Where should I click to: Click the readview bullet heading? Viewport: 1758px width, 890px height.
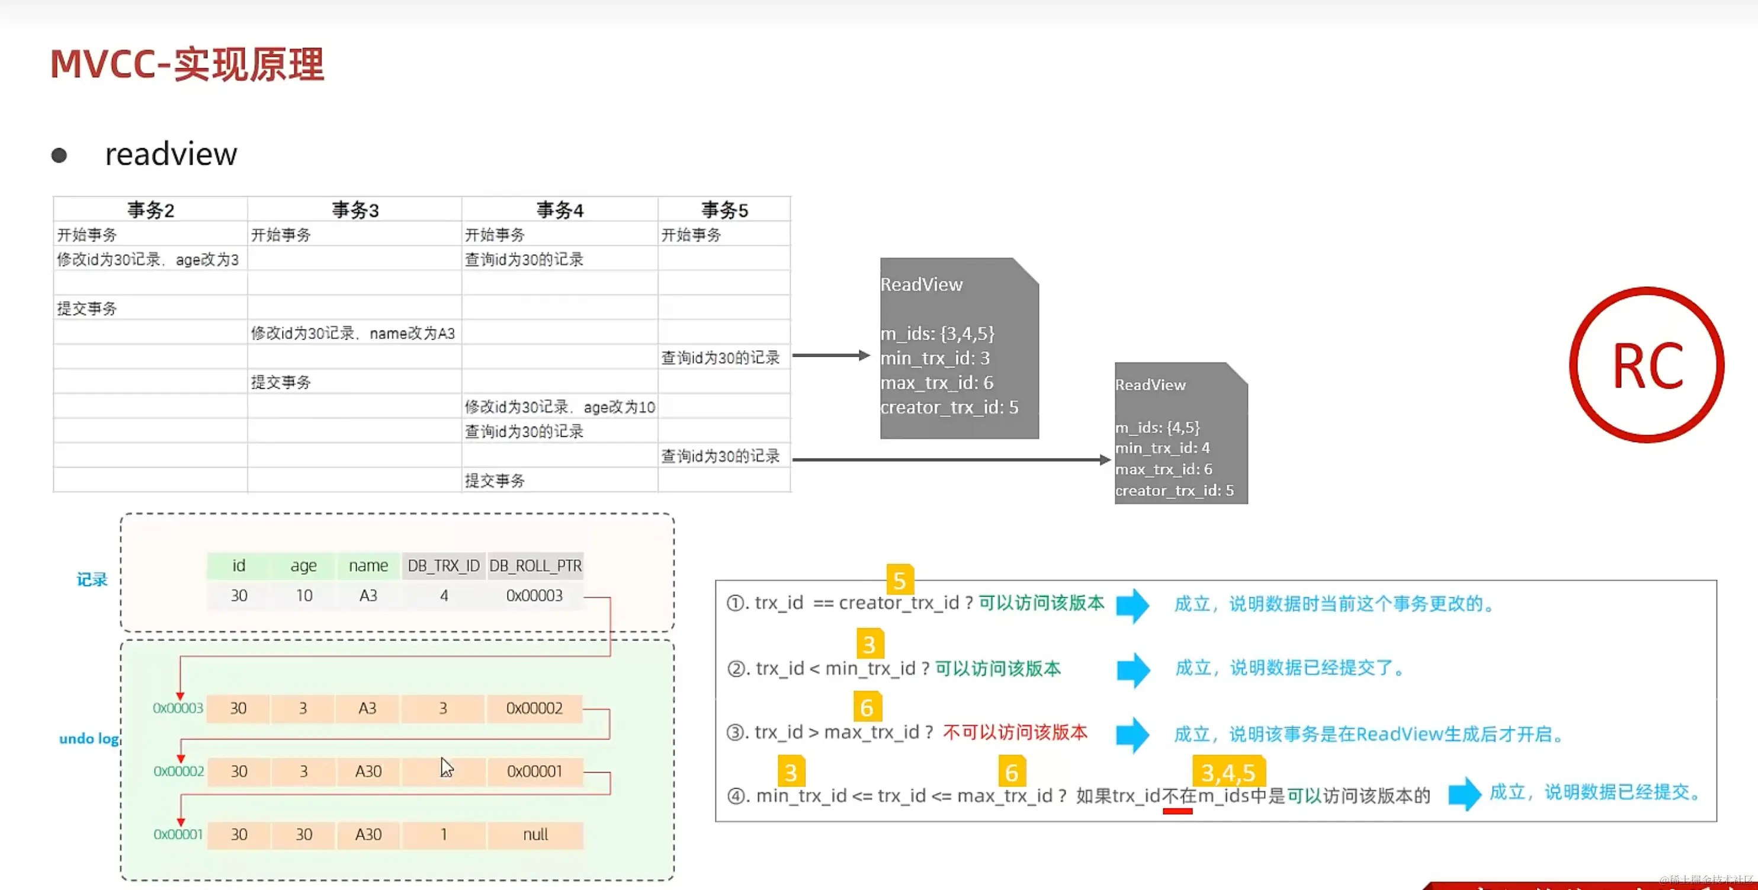point(171,154)
